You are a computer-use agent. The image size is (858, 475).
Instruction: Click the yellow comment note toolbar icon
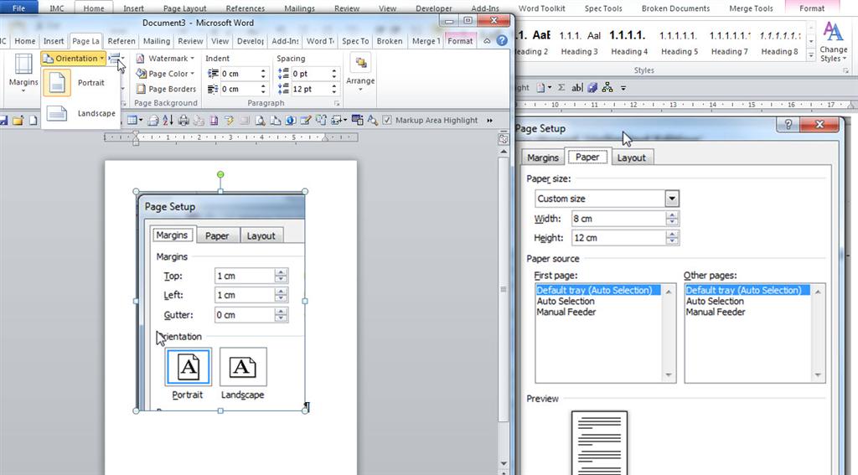click(229, 121)
